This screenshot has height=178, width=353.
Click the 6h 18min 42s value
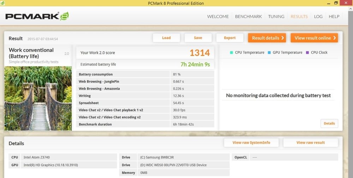coord(183,124)
